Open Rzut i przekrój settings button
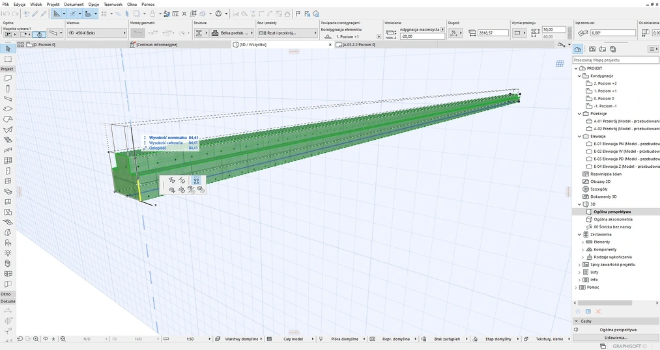 tap(282, 33)
